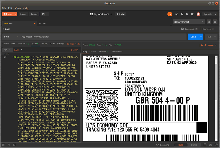This screenshot has height=148, width=220.
Task: Click the request URL input field
Action: tap(102, 37)
